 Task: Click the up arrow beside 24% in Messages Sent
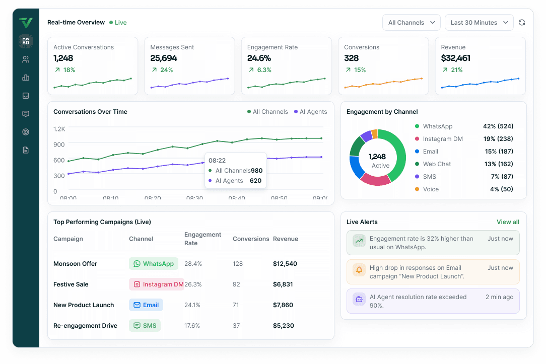(154, 70)
